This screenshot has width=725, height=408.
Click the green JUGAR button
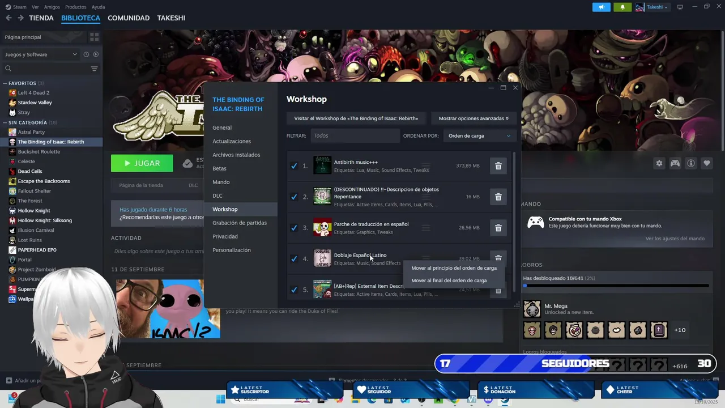(142, 163)
